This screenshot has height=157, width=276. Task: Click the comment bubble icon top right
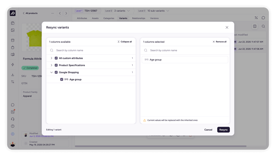coord(263,18)
